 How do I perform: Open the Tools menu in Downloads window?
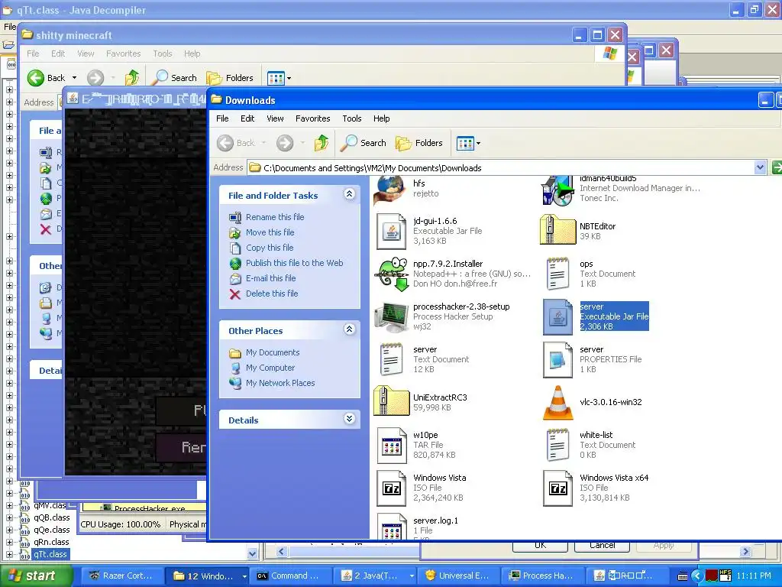(351, 118)
